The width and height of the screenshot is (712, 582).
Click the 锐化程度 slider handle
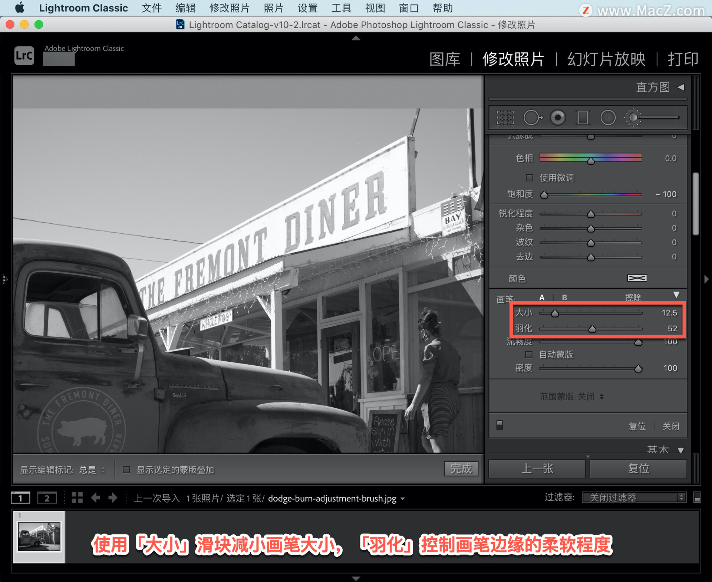[591, 214]
